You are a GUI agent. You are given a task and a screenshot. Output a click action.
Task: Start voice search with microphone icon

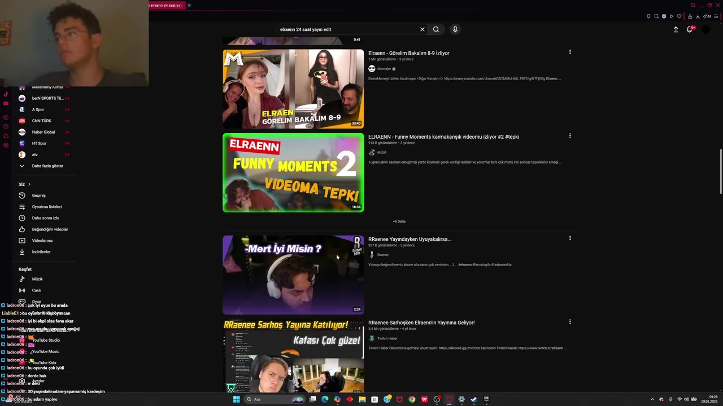click(x=455, y=29)
